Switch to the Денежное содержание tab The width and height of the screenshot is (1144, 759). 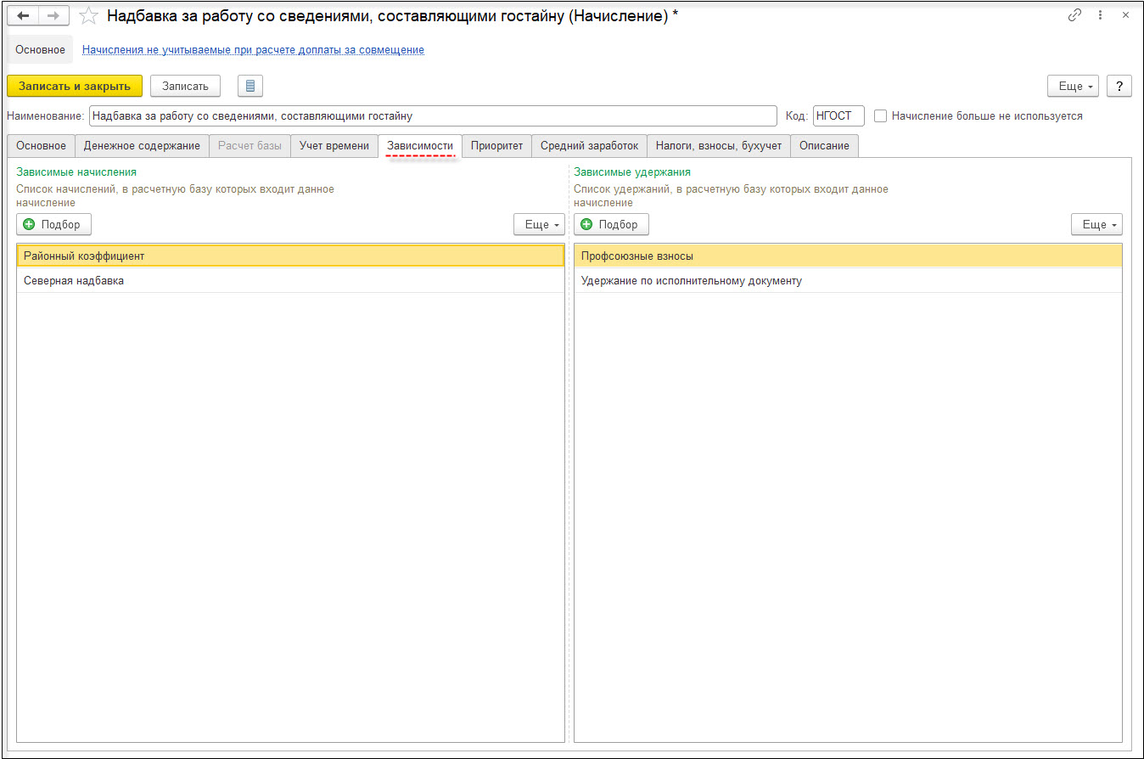coord(142,146)
